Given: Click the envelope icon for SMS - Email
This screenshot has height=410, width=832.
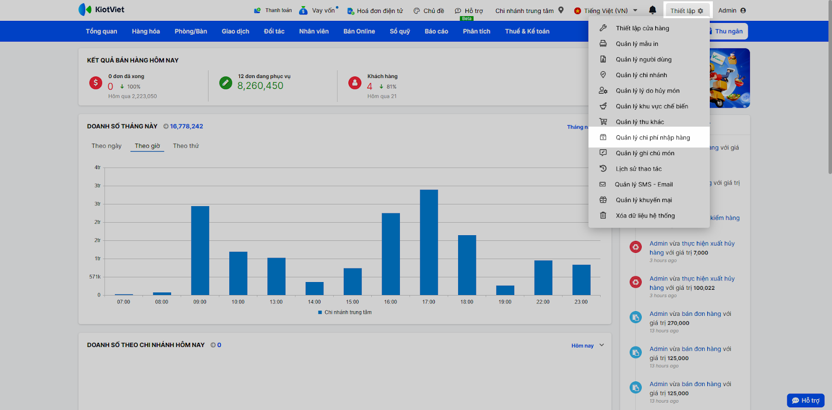Looking at the screenshot, I should 603,184.
